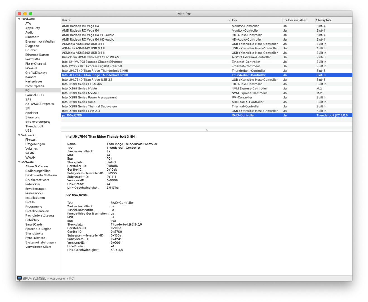Close the iMac Pro window
The image size is (368, 302).
(20, 14)
